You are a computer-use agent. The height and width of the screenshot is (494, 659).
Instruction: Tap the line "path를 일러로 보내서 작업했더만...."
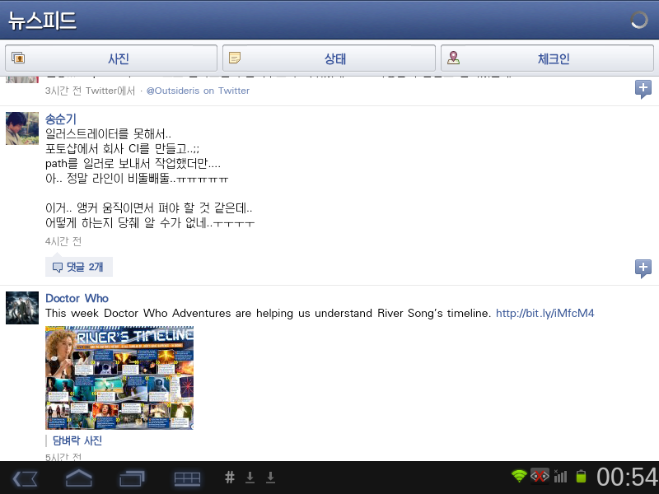(x=133, y=163)
